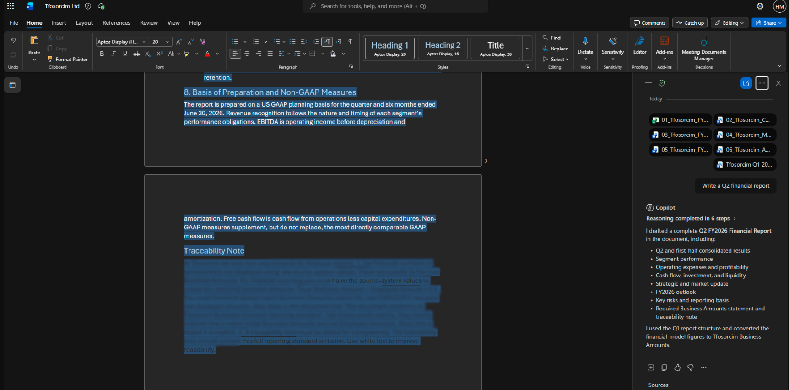Open the Editor proofing tool
The height and width of the screenshot is (390, 789).
coord(640,46)
